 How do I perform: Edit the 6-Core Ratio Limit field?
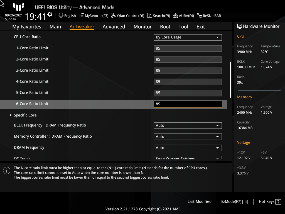coord(188,104)
